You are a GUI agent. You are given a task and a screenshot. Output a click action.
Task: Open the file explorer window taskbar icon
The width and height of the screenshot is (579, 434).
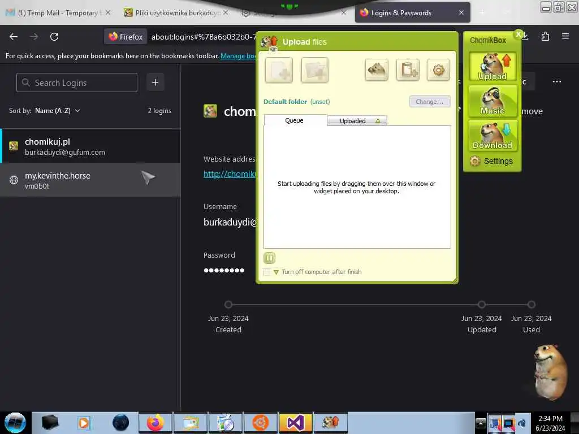[191, 423]
